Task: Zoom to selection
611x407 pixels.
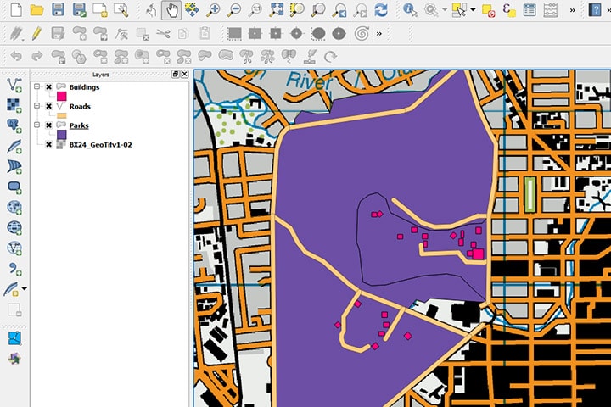Action: point(297,10)
